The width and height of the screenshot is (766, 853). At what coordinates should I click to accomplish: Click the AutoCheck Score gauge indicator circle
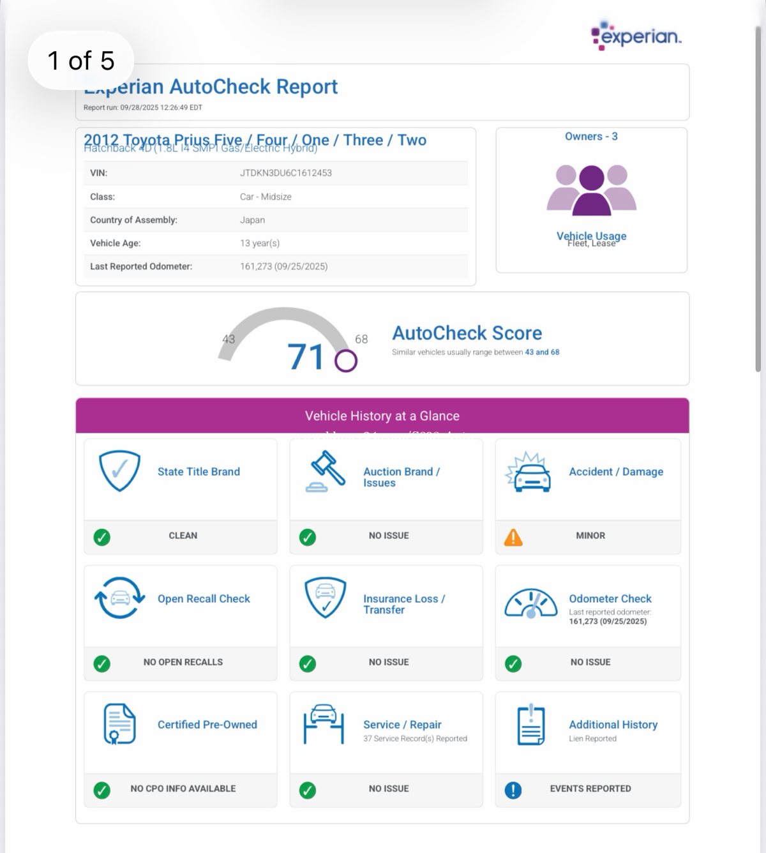(346, 361)
